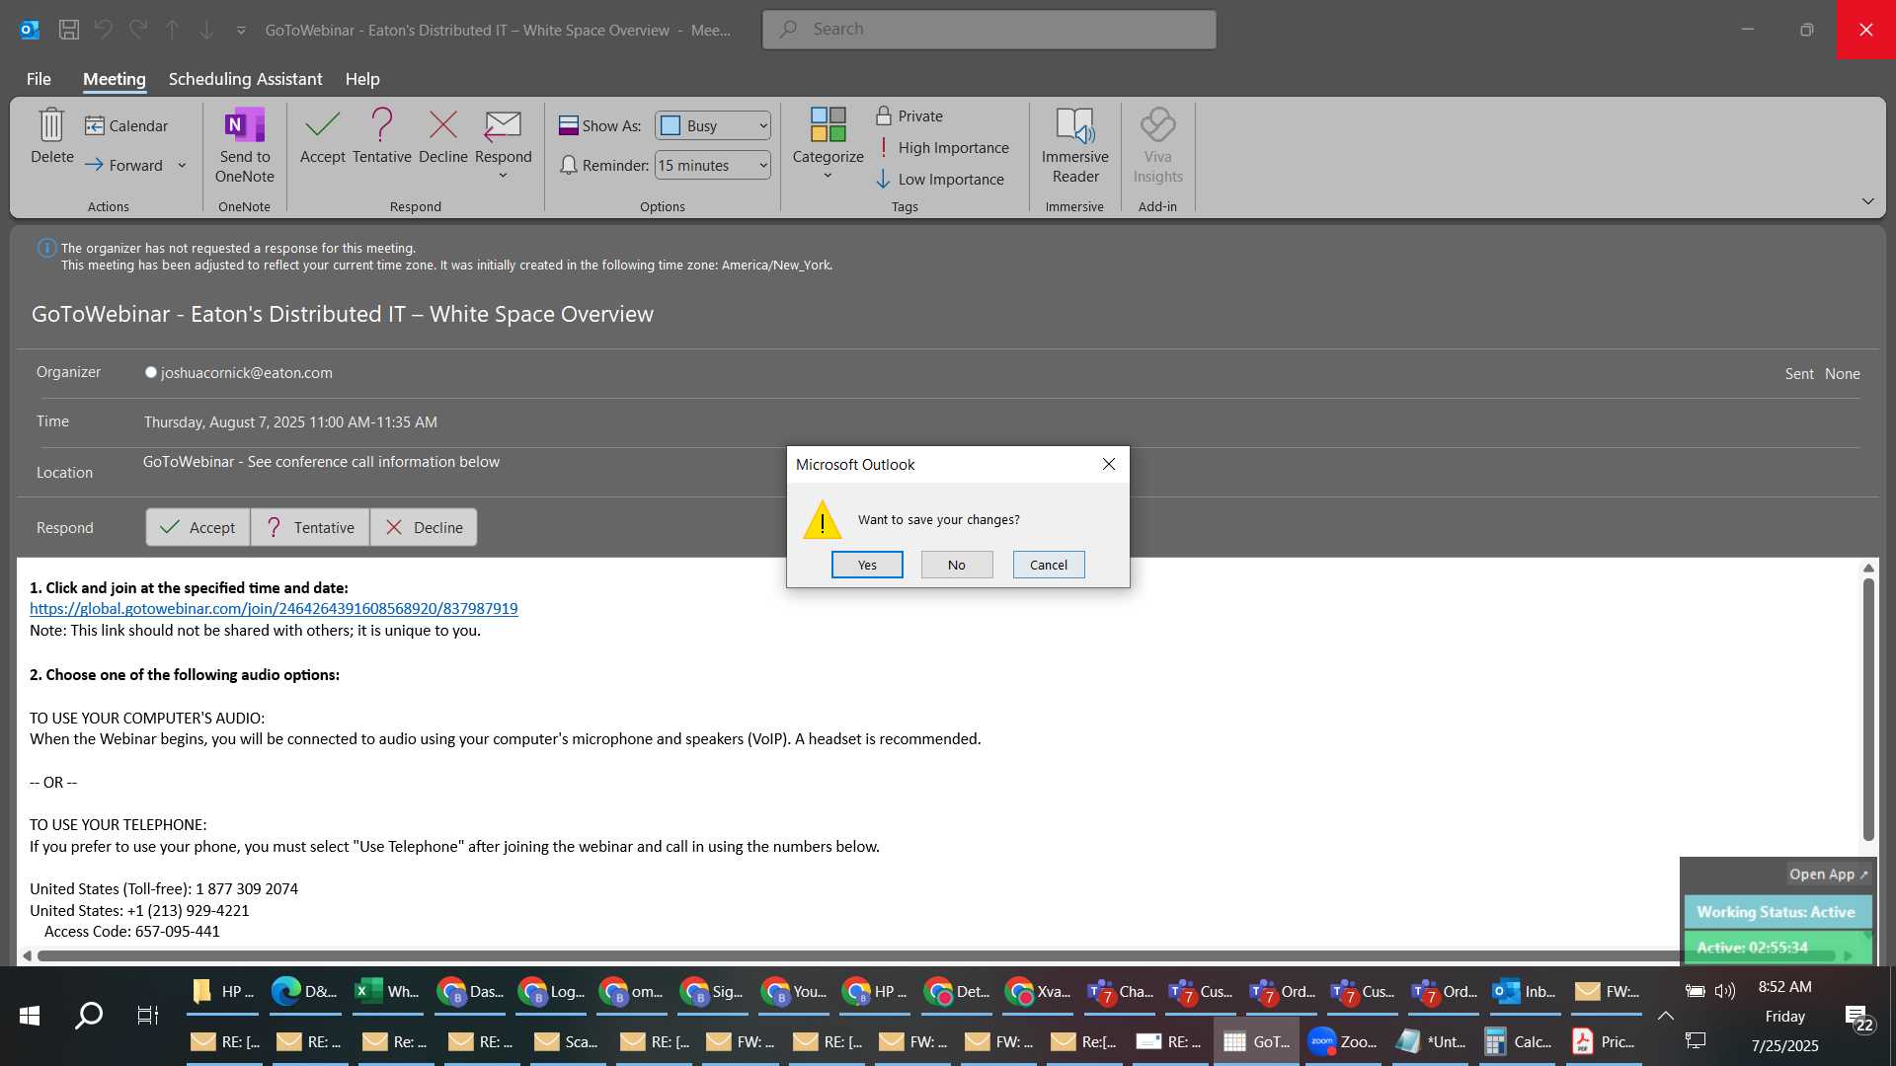Click the Search box
This screenshot has width=1896, height=1066.
[x=989, y=30]
